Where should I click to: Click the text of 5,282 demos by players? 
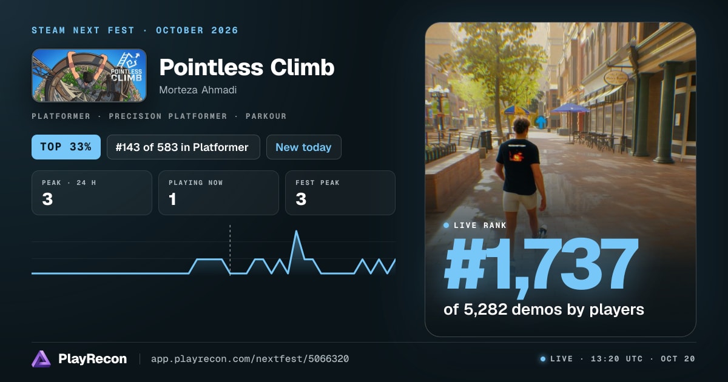pyautogui.click(x=544, y=309)
